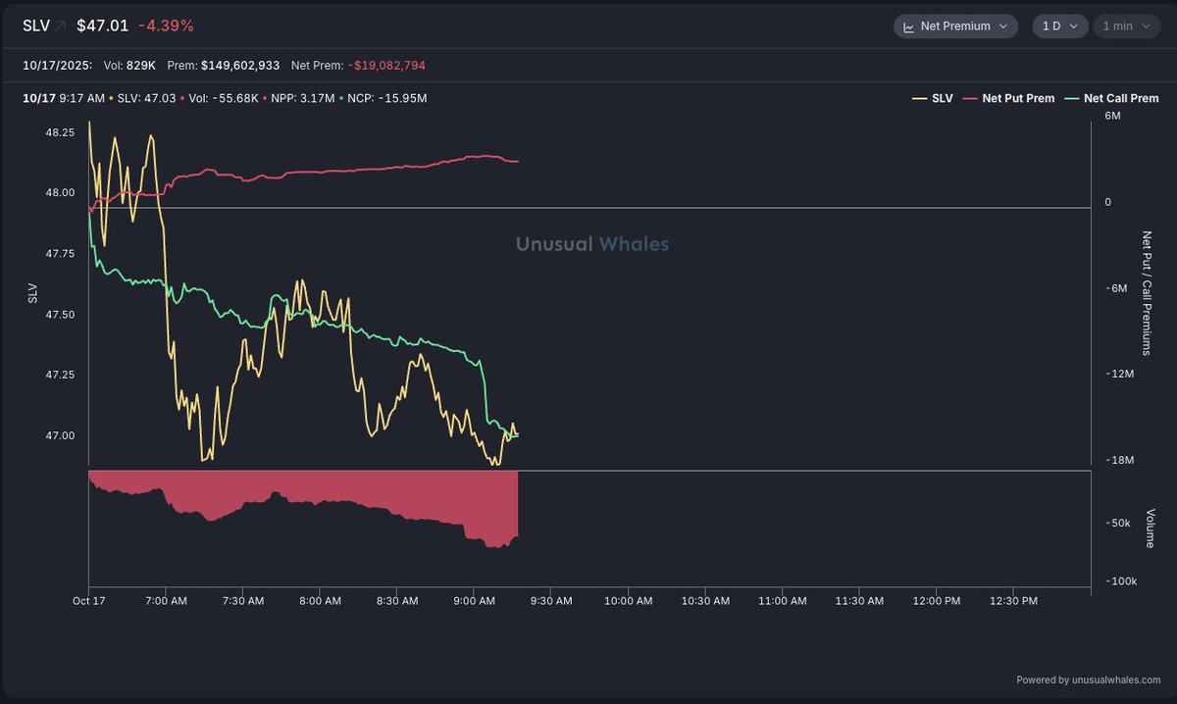The image size is (1177, 704).
Task: Click the $149,602,933 total premium value
Action: coord(240,65)
